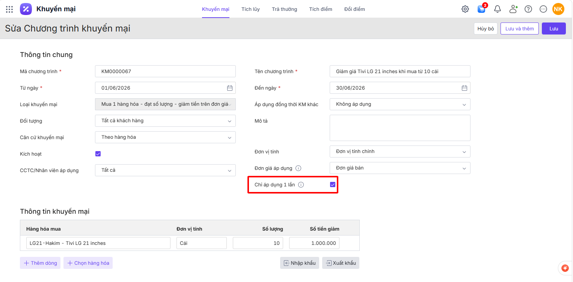The height and width of the screenshot is (282, 573).
Task: Switch to the Tích lũy tab
Action: (x=250, y=9)
